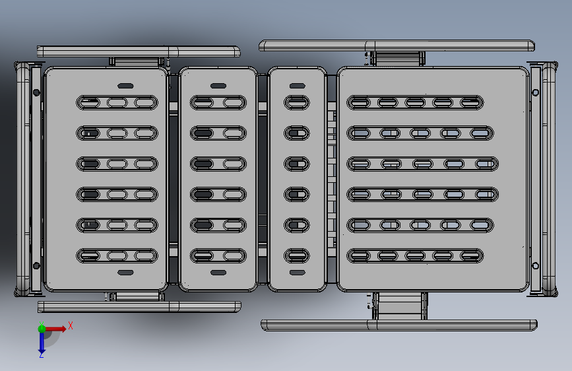
Task: Pick the mounting bracket of the upper left side rail
Action: pyautogui.click(x=137, y=61)
